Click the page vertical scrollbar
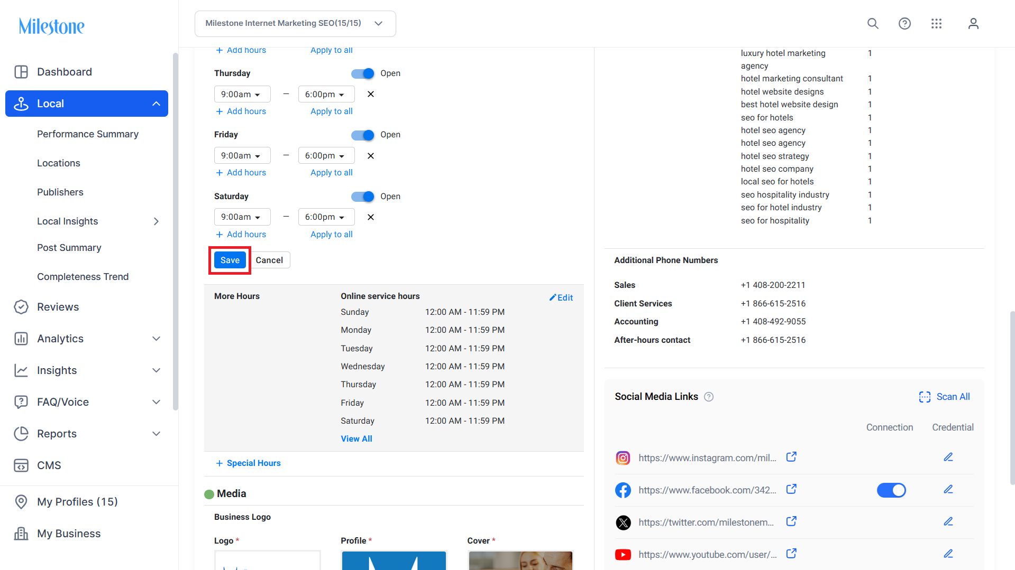This screenshot has width=1015, height=570. click(x=1012, y=399)
